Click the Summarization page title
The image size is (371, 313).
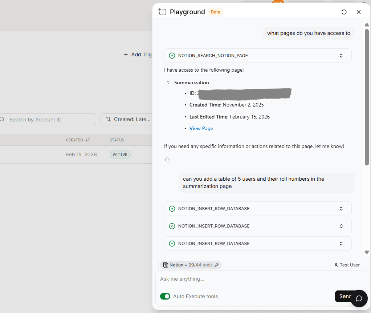click(x=191, y=83)
